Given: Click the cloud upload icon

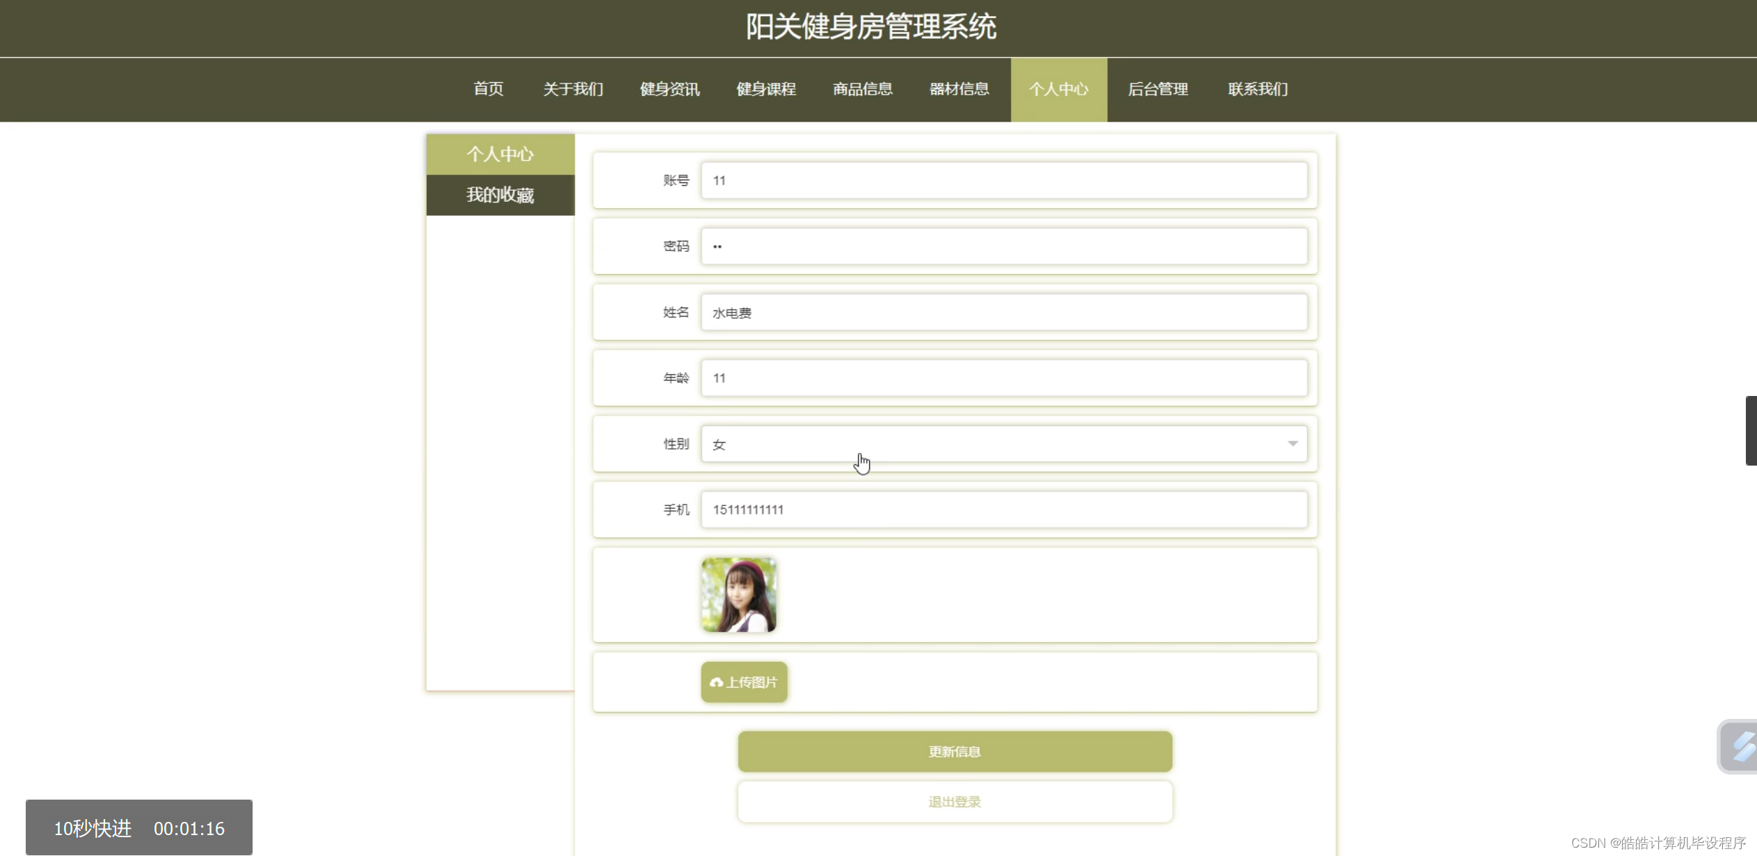Looking at the screenshot, I should click(716, 683).
